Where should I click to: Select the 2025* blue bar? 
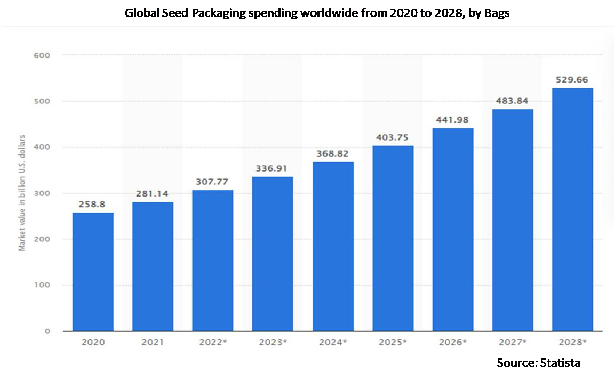tap(393, 238)
